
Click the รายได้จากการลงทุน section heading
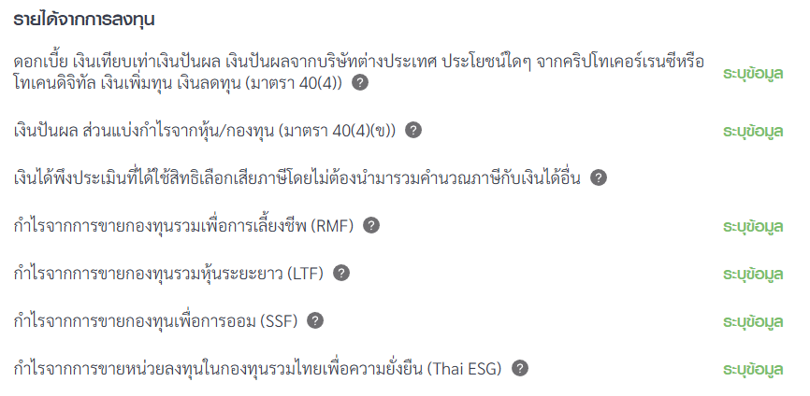coord(83,20)
